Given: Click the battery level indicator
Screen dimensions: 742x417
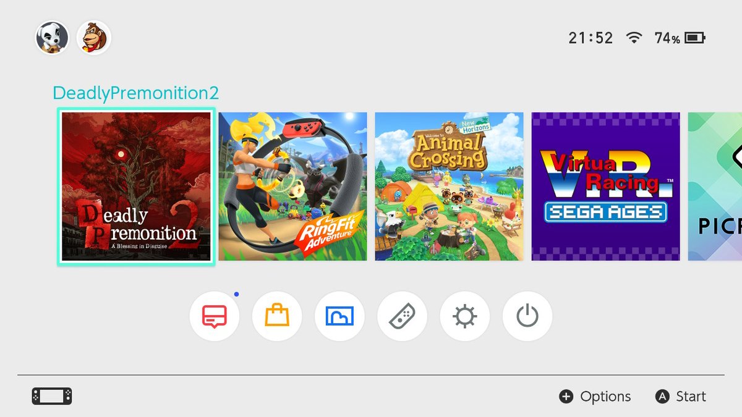Looking at the screenshot, I should [x=680, y=38].
